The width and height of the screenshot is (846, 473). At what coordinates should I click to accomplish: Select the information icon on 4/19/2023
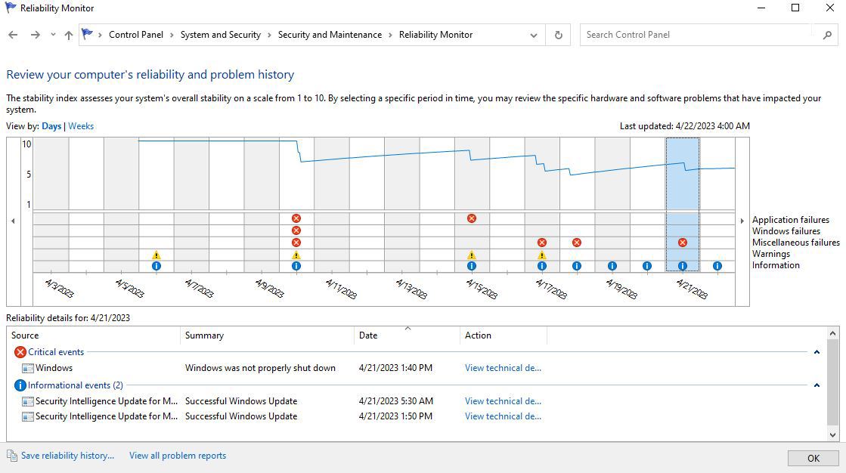[612, 266]
